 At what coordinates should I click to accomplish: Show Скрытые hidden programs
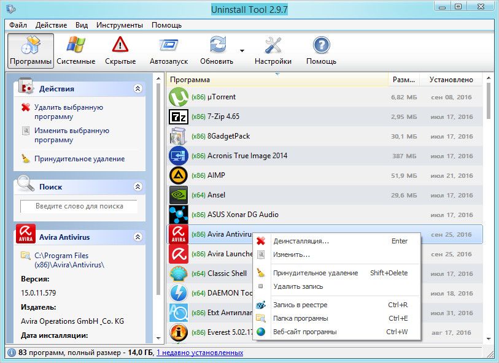120,51
